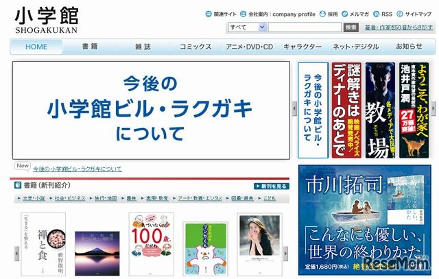The width and height of the screenshot is (439, 279).
Task: Open the 会社案内 company info icon
Action: tap(244, 14)
